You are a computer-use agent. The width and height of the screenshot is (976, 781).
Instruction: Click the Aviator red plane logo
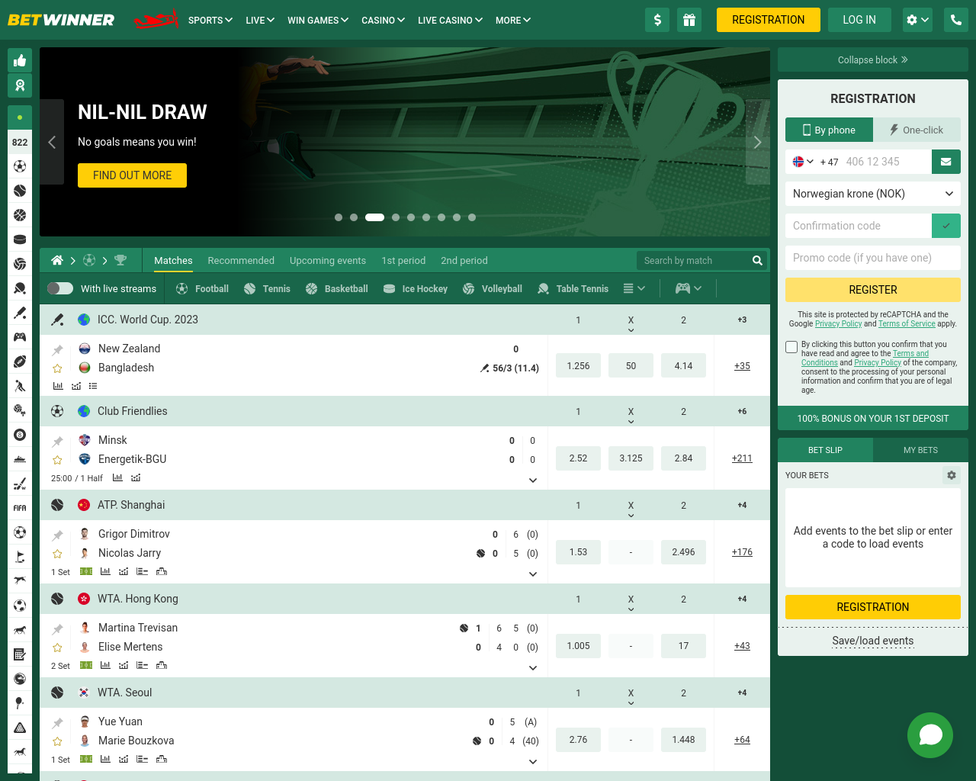pyautogui.click(x=156, y=20)
